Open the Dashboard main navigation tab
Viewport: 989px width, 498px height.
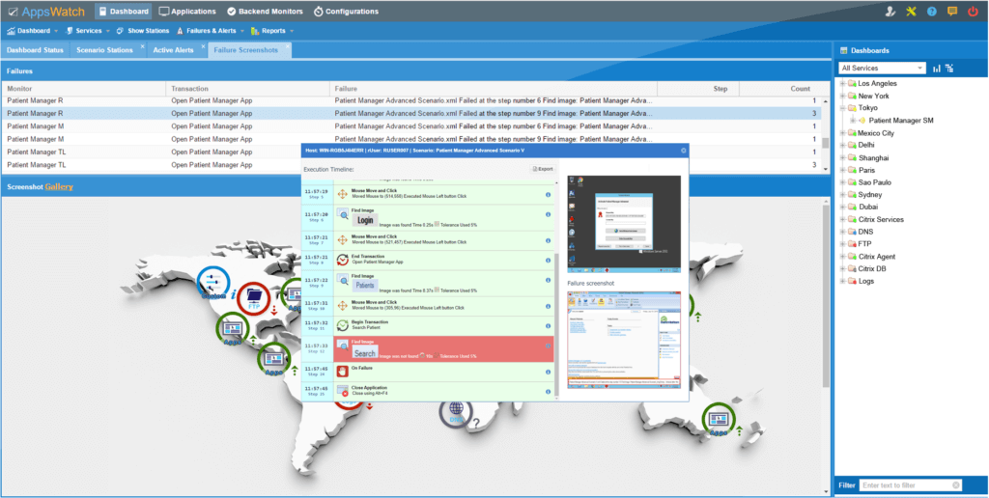pyautogui.click(x=124, y=12)
